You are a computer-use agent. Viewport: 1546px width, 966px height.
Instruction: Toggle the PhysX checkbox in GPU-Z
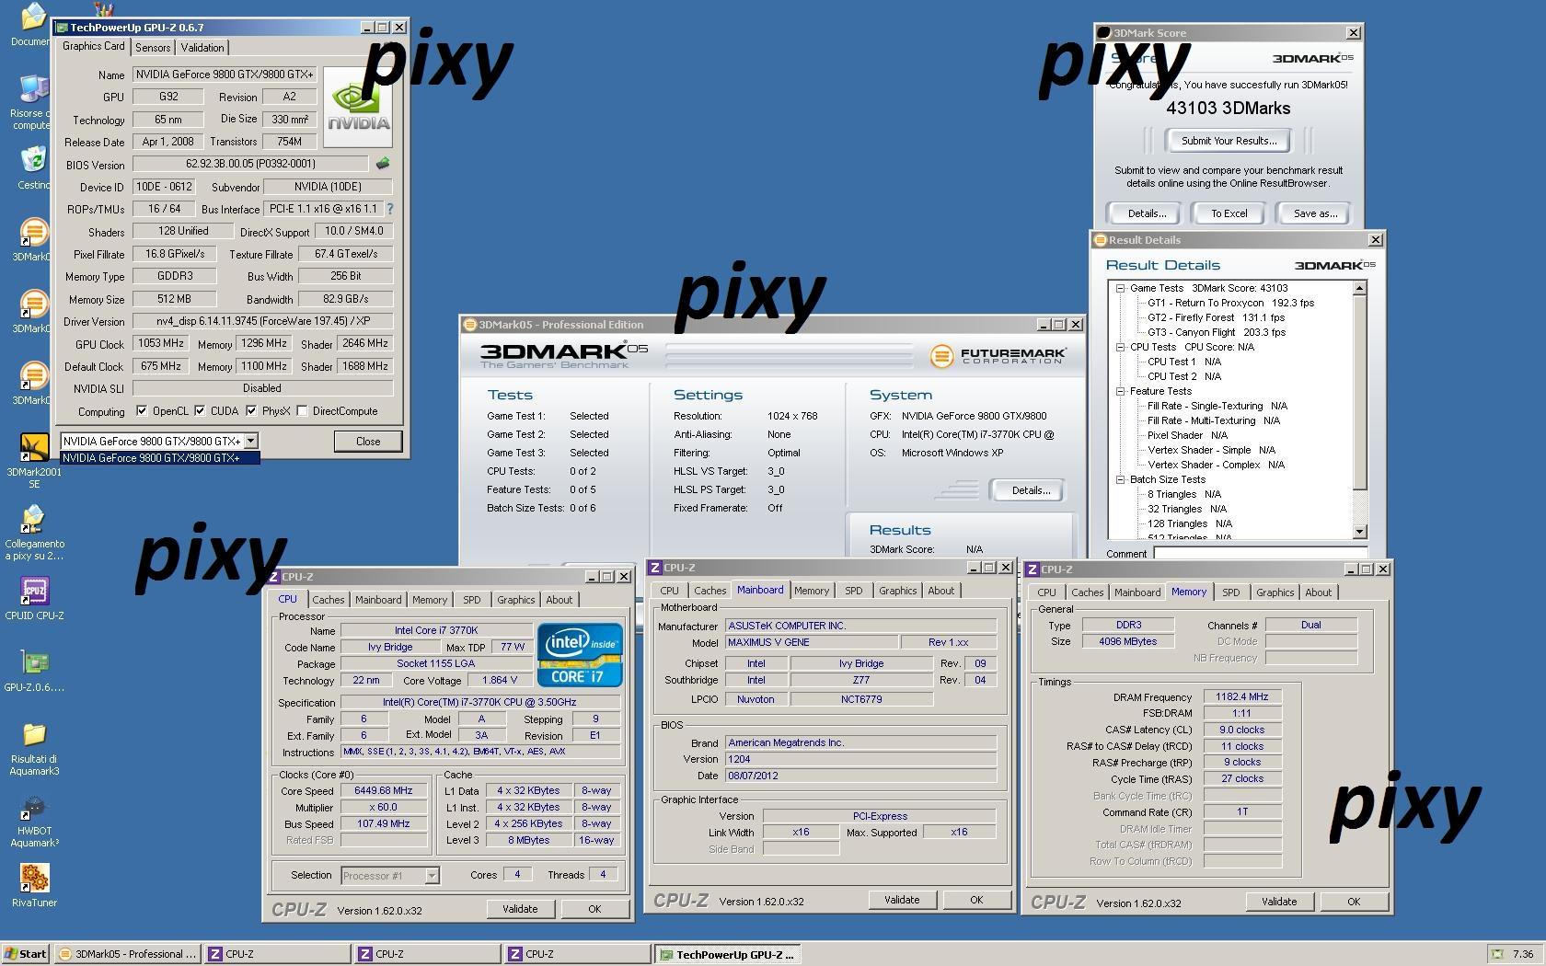[x=250, y=411]
